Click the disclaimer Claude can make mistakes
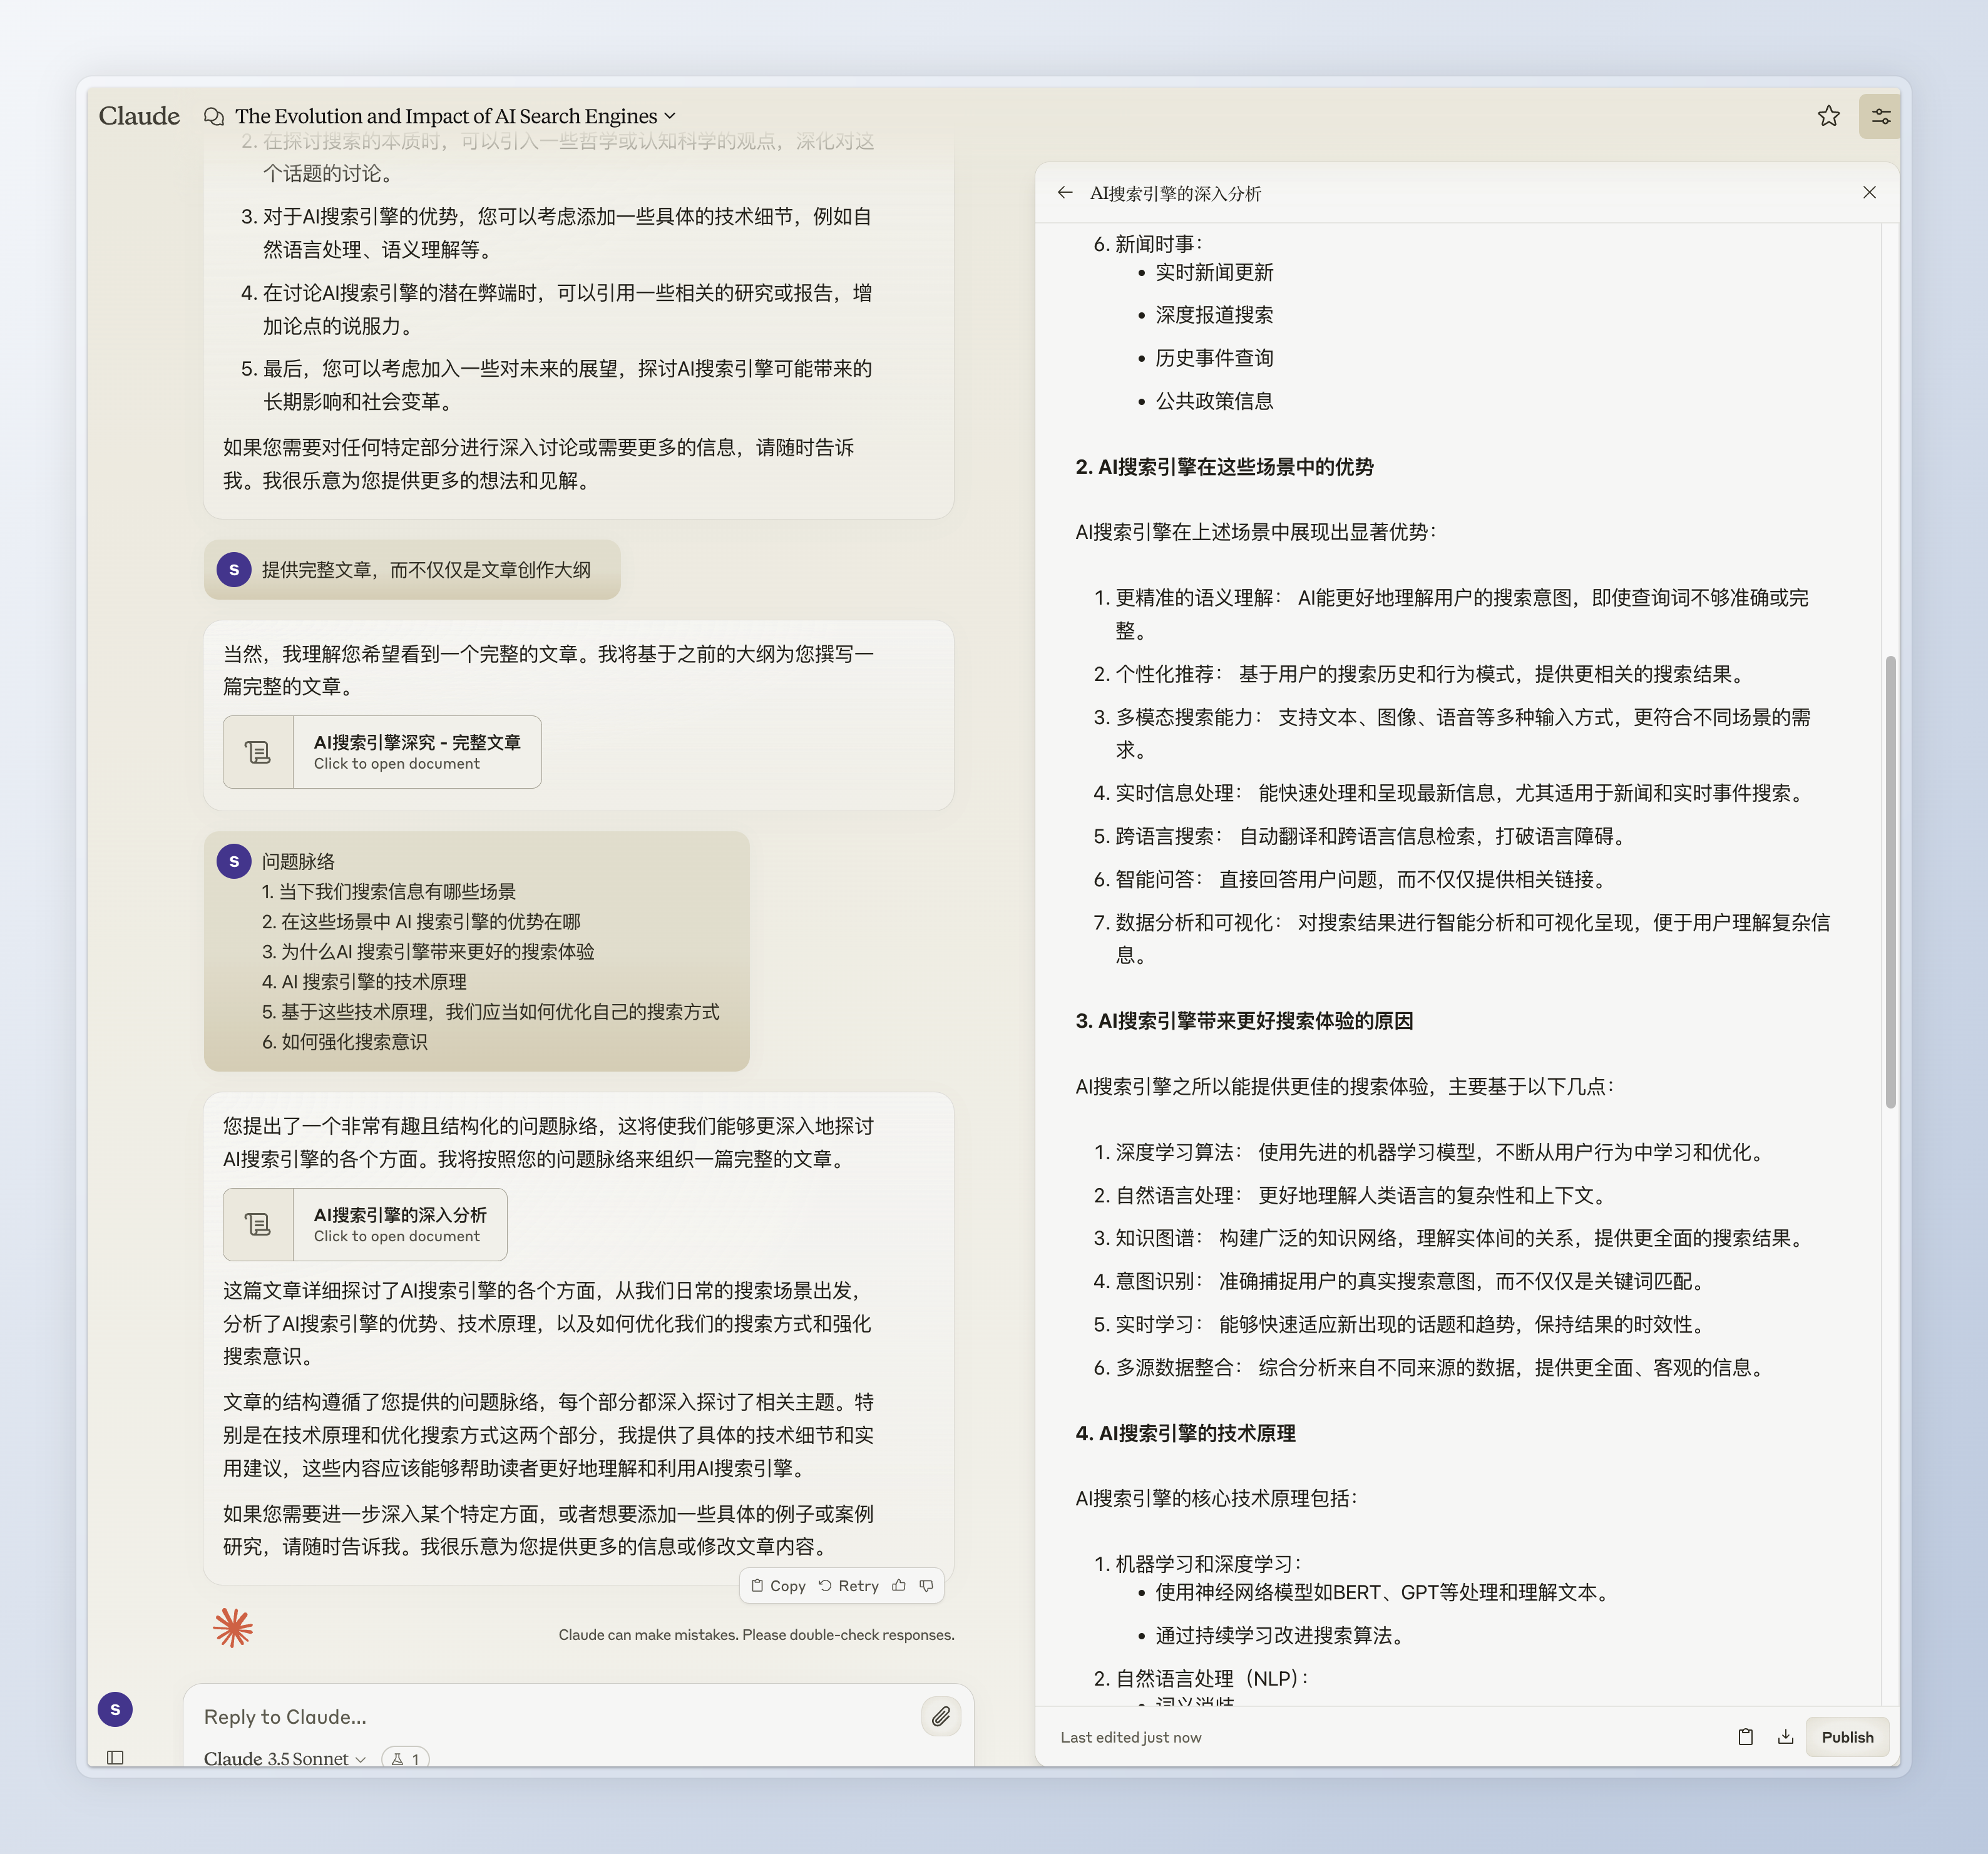The height and width of the screenshot is (1854, 1988). [x=756, y=1635]
